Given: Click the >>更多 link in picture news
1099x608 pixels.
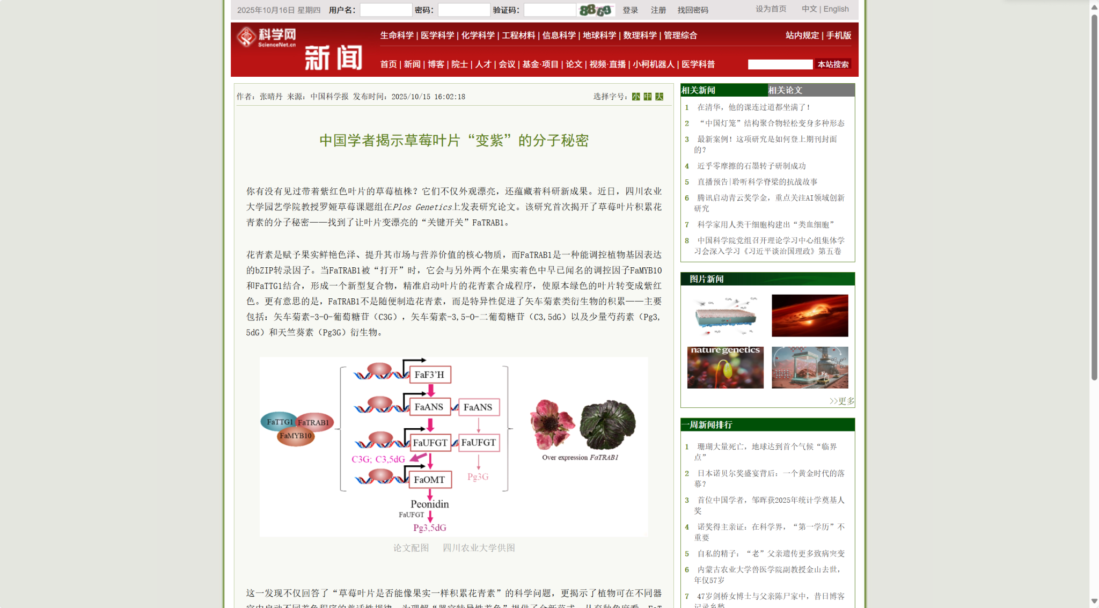Looking at the screenshot, I should click(841, 401).
